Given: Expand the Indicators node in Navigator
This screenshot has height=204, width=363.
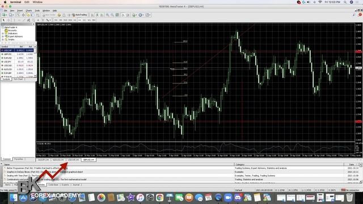Looking at the screenshot, I should (3, 33).
